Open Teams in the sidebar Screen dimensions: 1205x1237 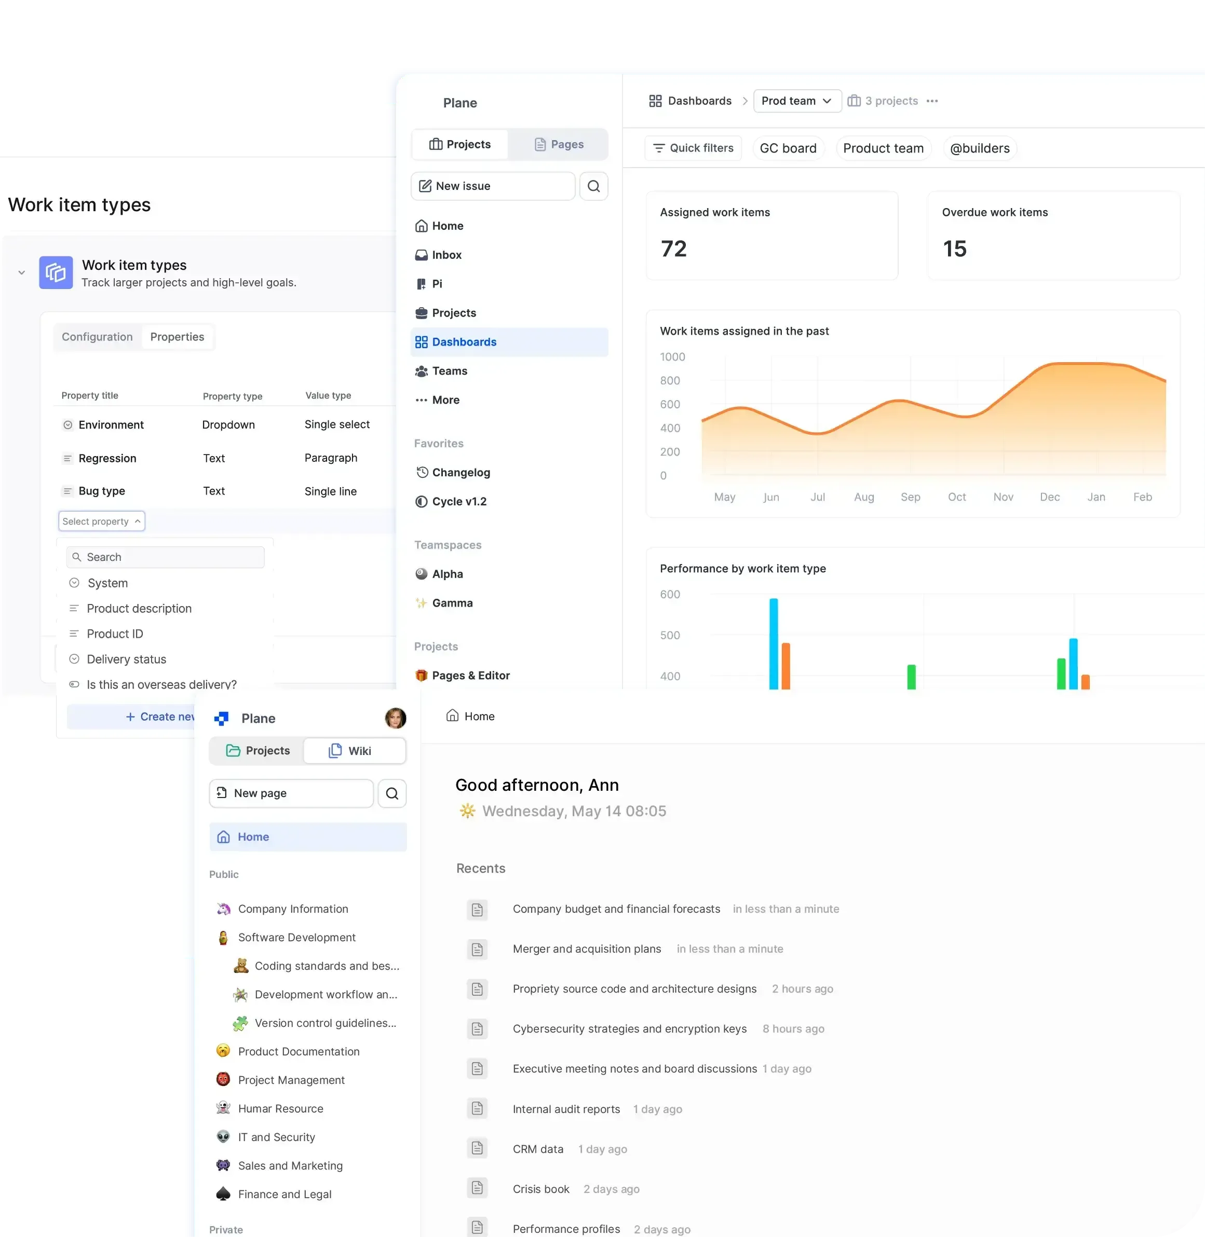coord(449,370)
